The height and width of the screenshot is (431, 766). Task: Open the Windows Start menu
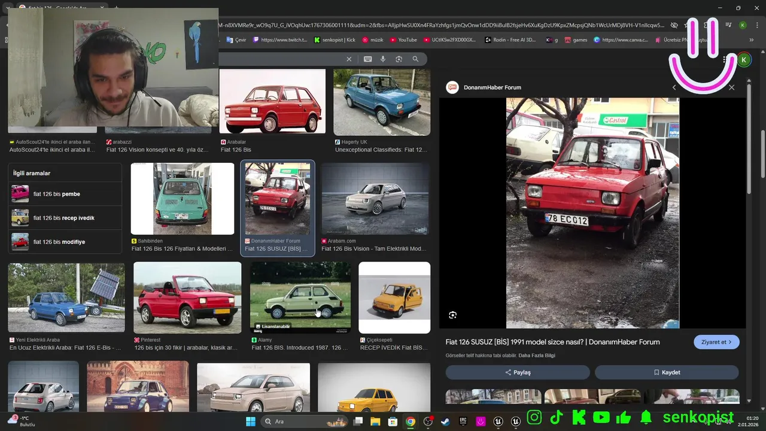coord(251,421)
